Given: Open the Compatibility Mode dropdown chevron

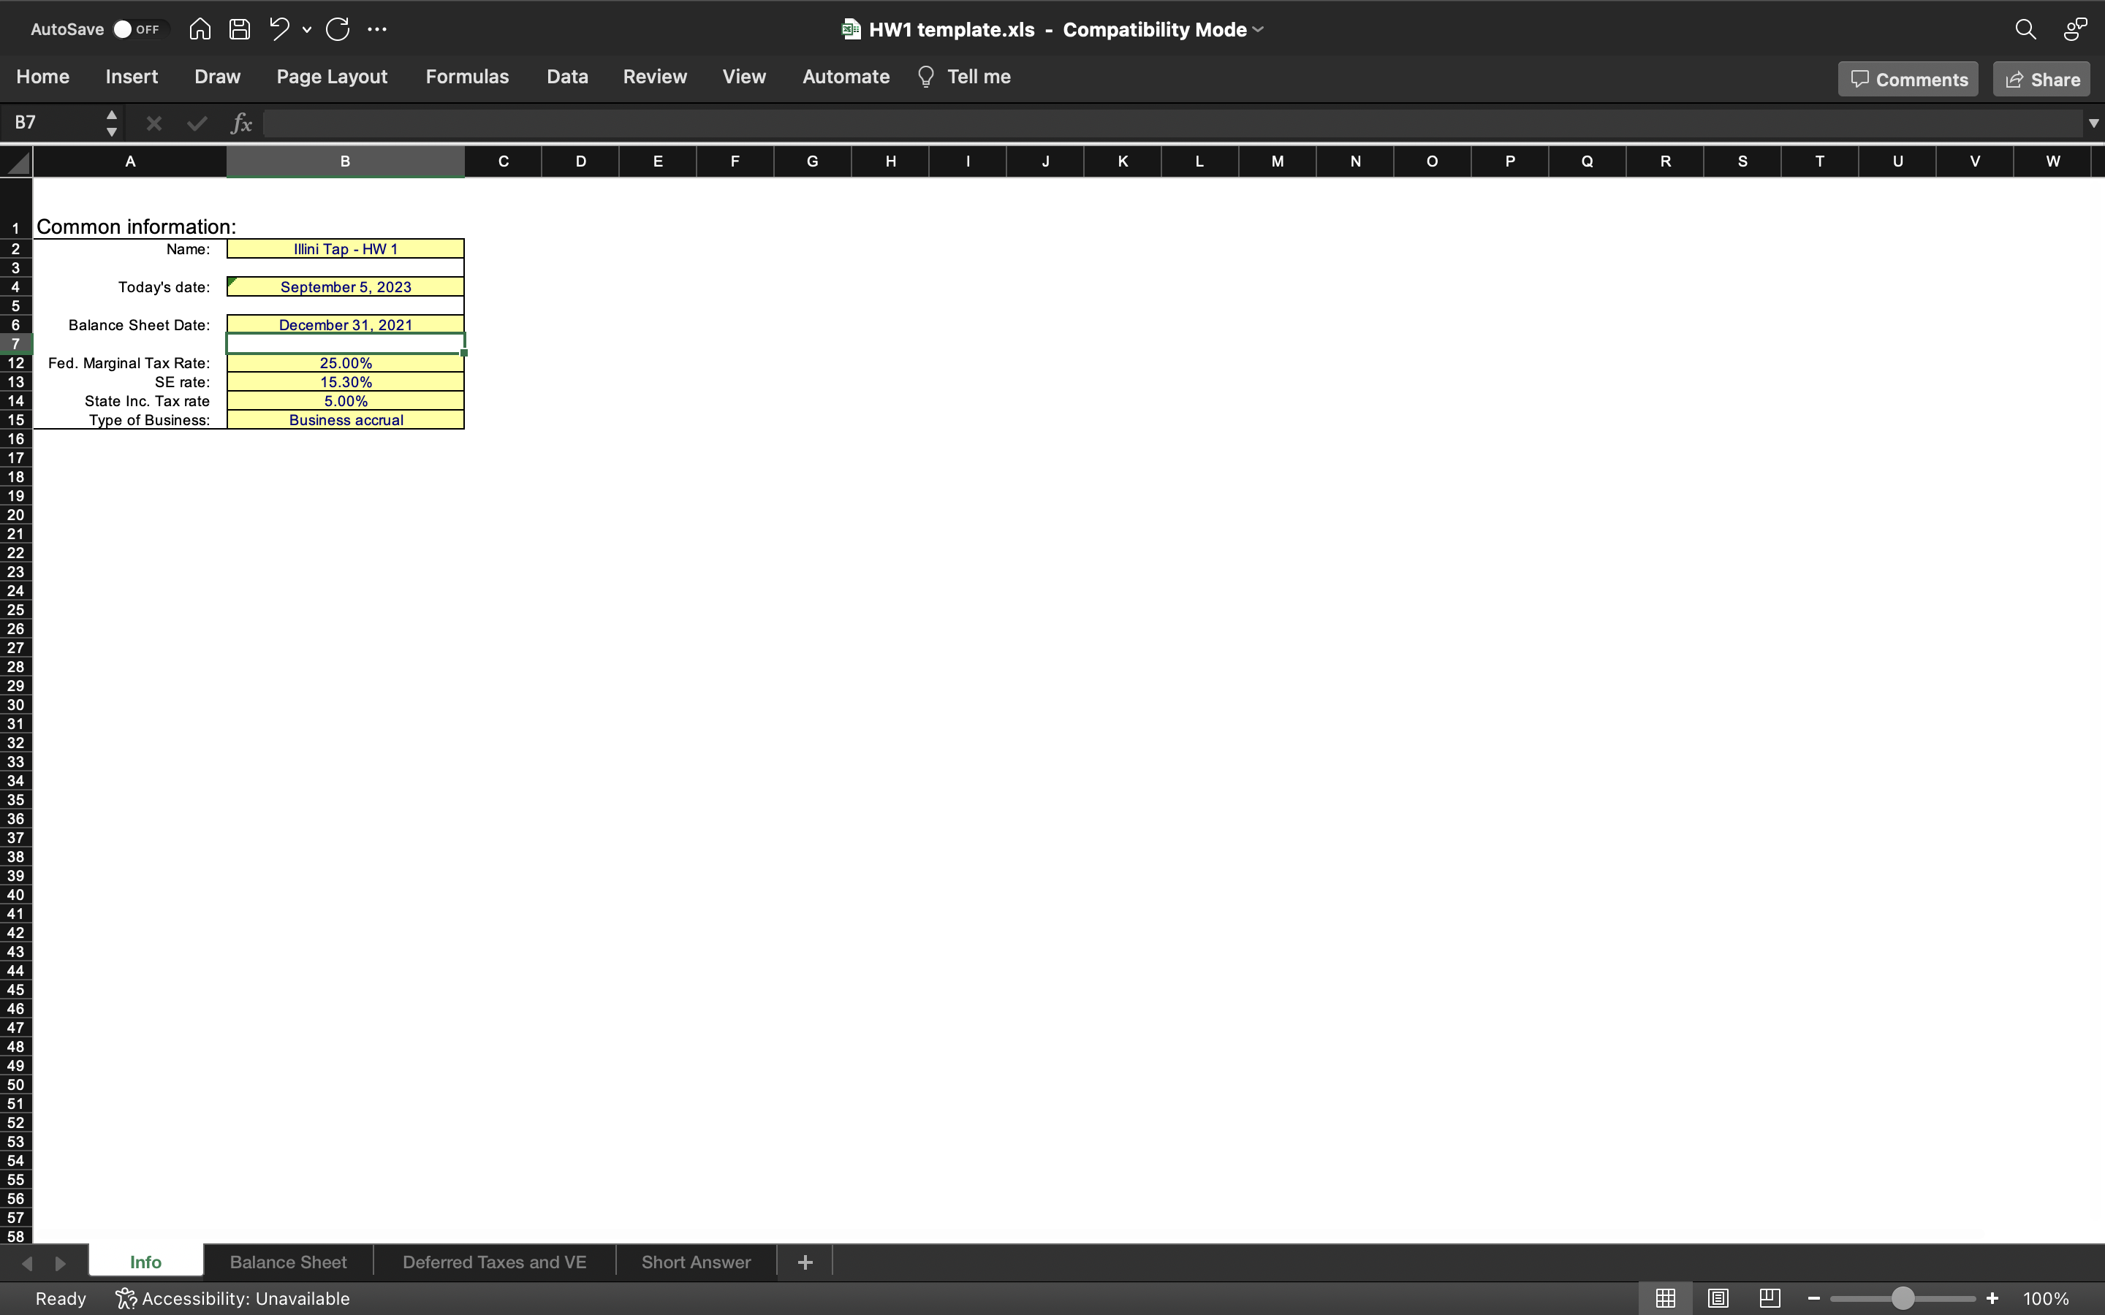Looking at the screenshot, I should pos(1259,28).
